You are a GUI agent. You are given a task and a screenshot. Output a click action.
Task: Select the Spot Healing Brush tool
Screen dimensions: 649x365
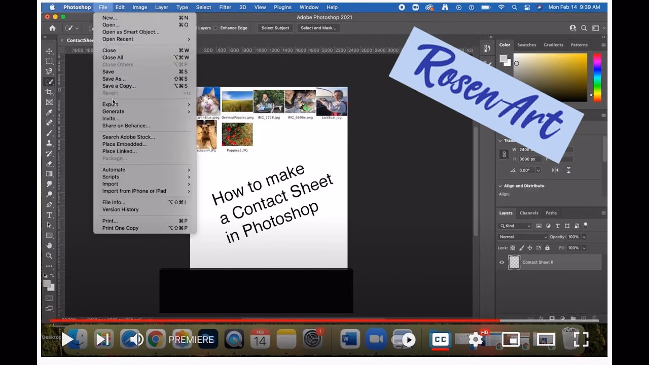(49, 123)
